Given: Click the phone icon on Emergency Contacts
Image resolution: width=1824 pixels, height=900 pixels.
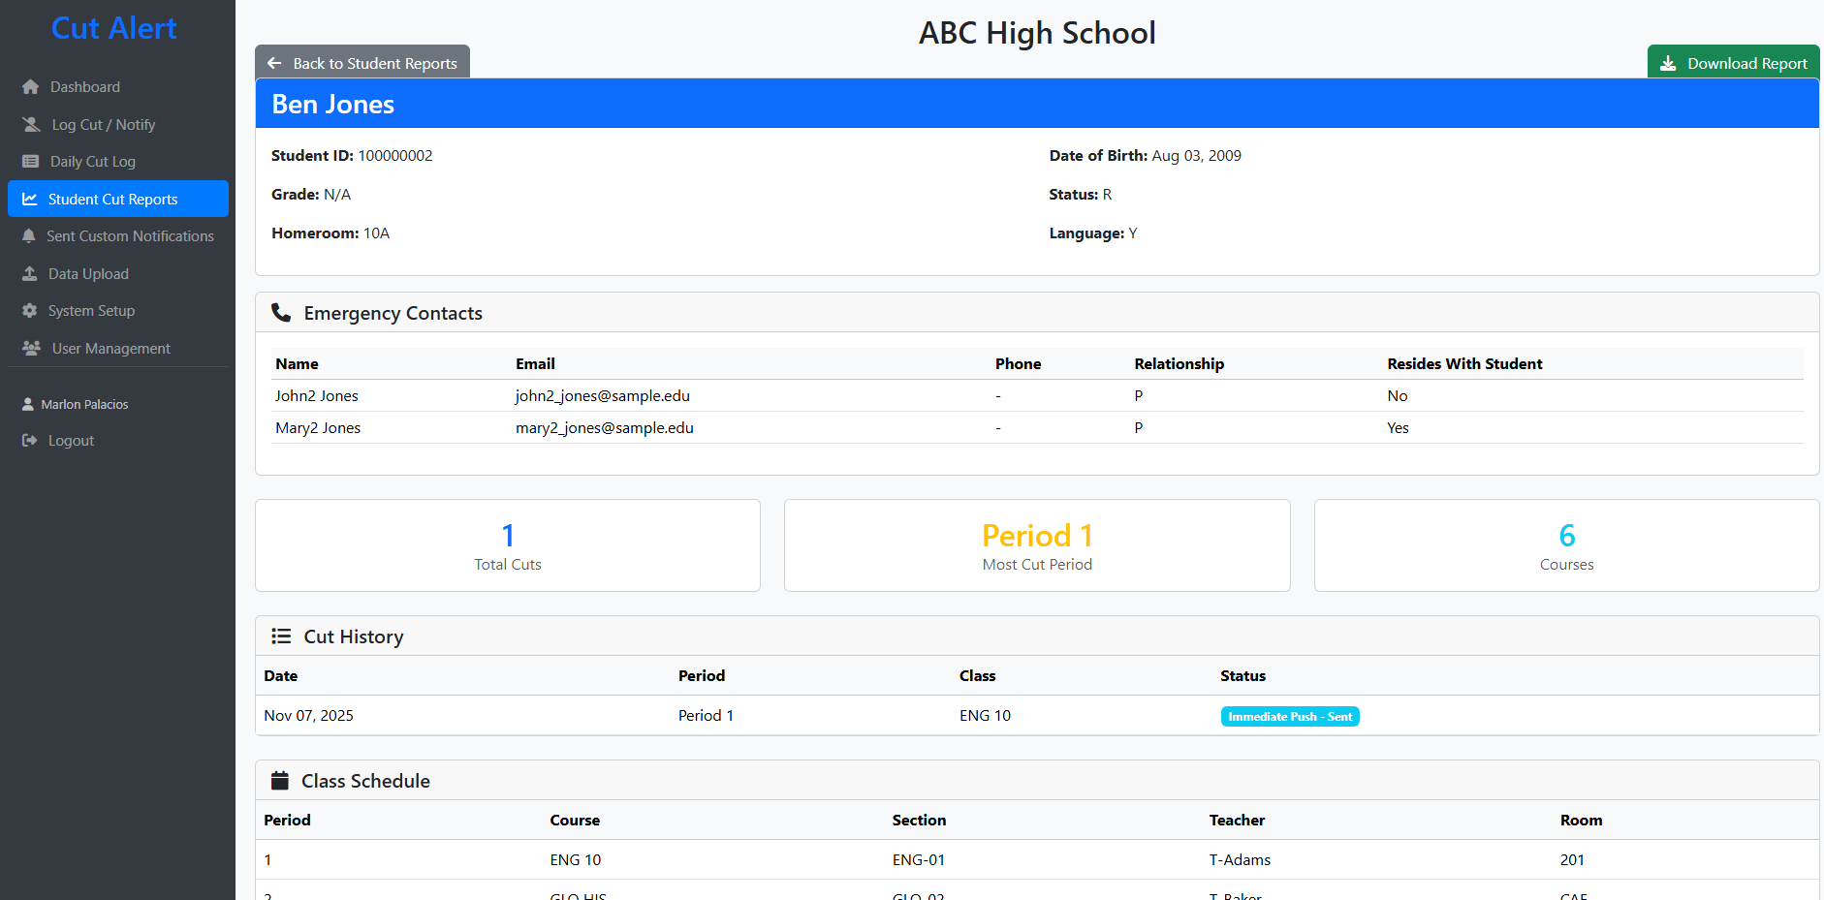Looking at the screenshot, I should coord(281,312).
